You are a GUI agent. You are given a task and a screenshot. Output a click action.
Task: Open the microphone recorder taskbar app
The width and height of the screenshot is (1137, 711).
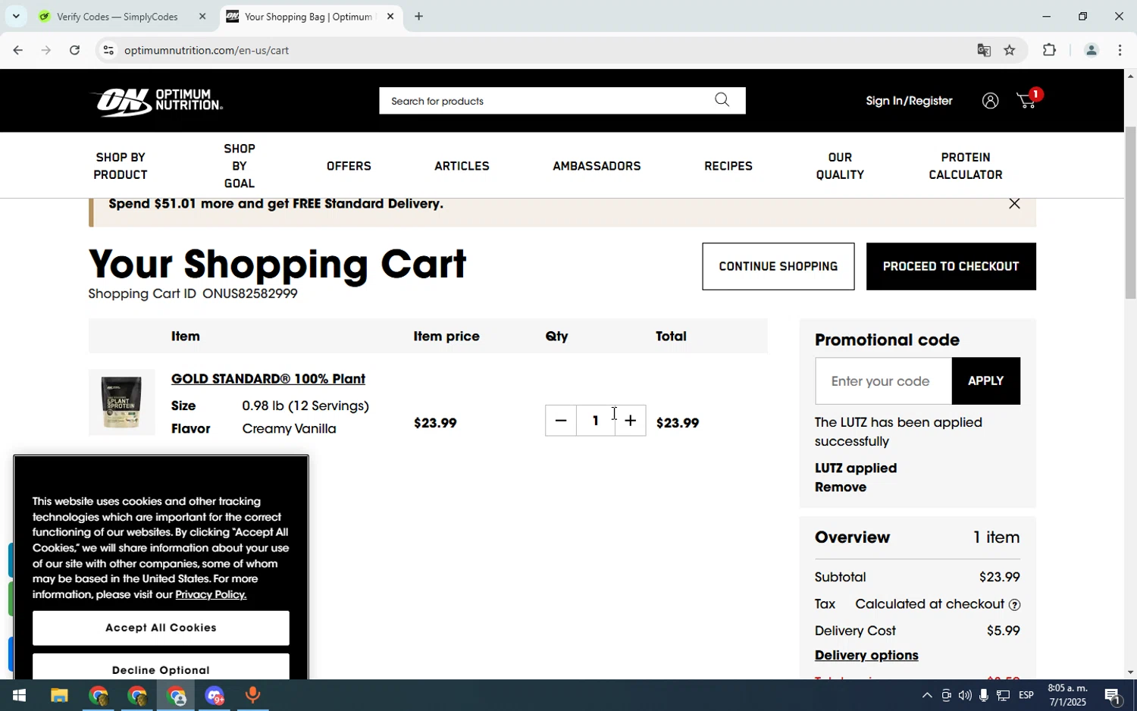click(x=253, y=695)
